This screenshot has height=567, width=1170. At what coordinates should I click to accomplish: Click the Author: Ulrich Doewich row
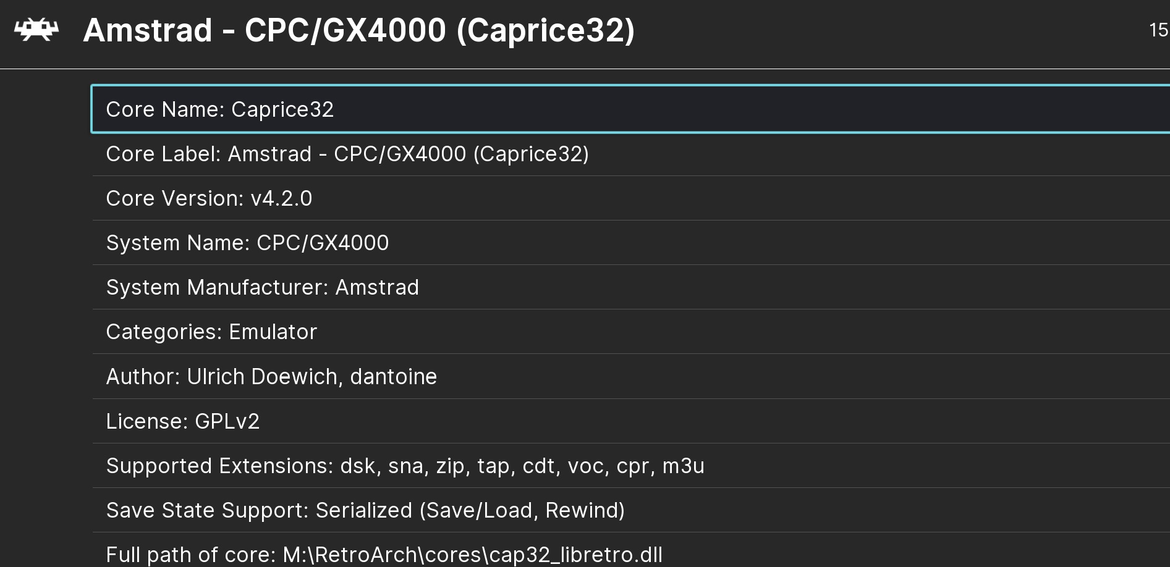[x=630, y=376]
